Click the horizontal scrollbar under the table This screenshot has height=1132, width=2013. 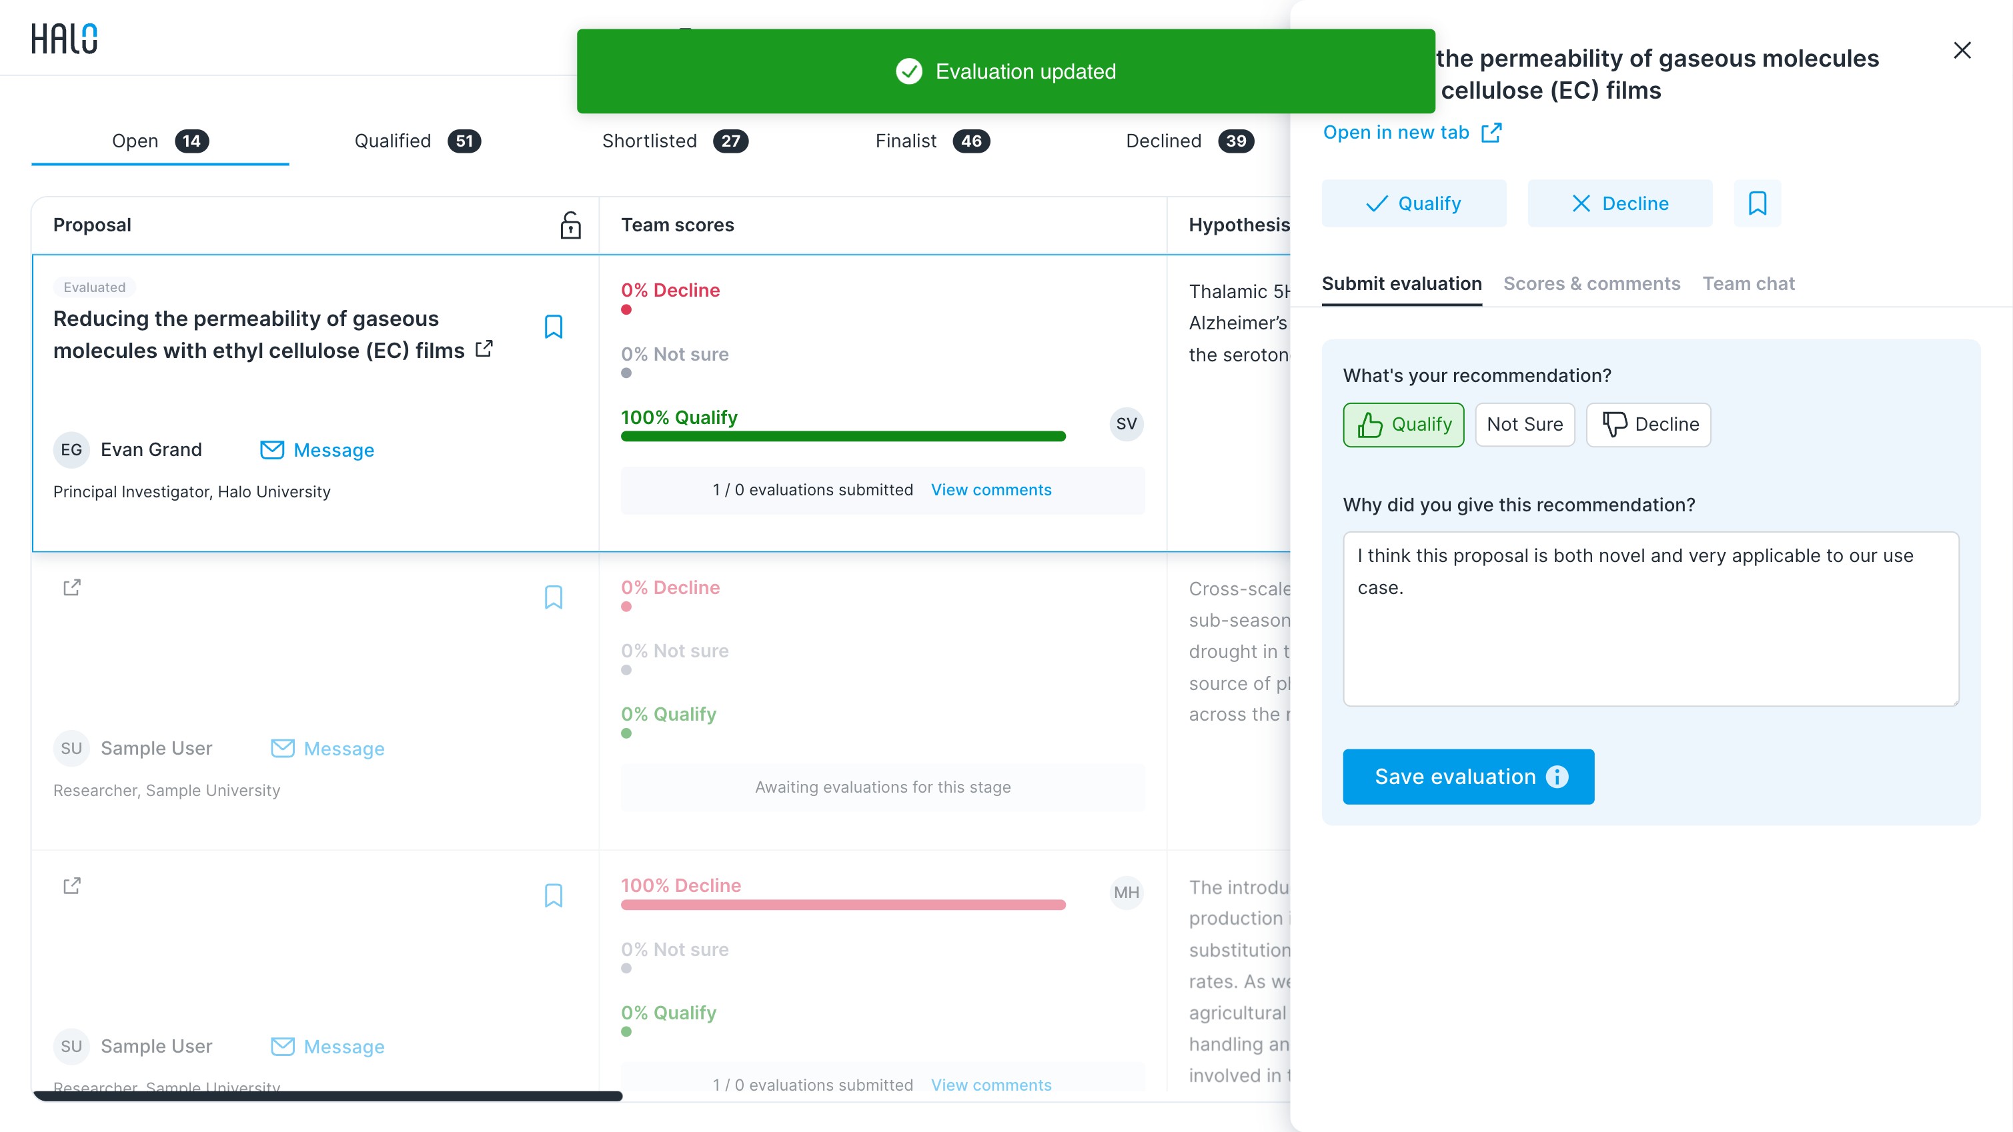coord(328,1096)
